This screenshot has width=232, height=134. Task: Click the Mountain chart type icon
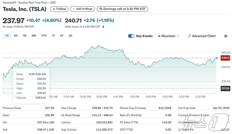[x=159, y=36]
